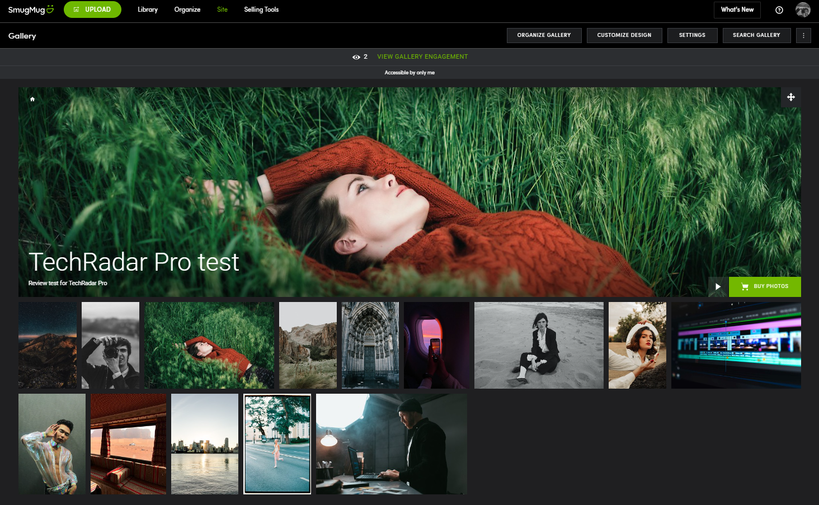Click the move/reposition icon on the cover photo

tap(790, 97)
